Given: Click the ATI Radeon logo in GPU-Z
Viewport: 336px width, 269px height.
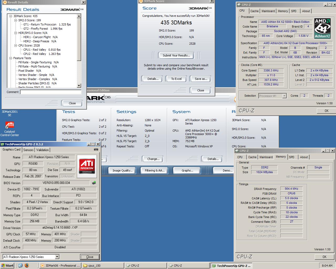Looking at the screenshot, I should 87,166.
